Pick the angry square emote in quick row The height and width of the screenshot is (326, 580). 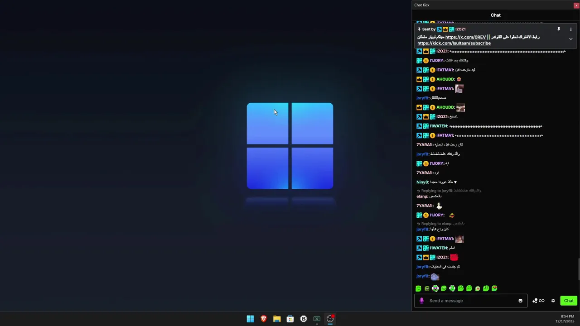(x=427, y=288)
